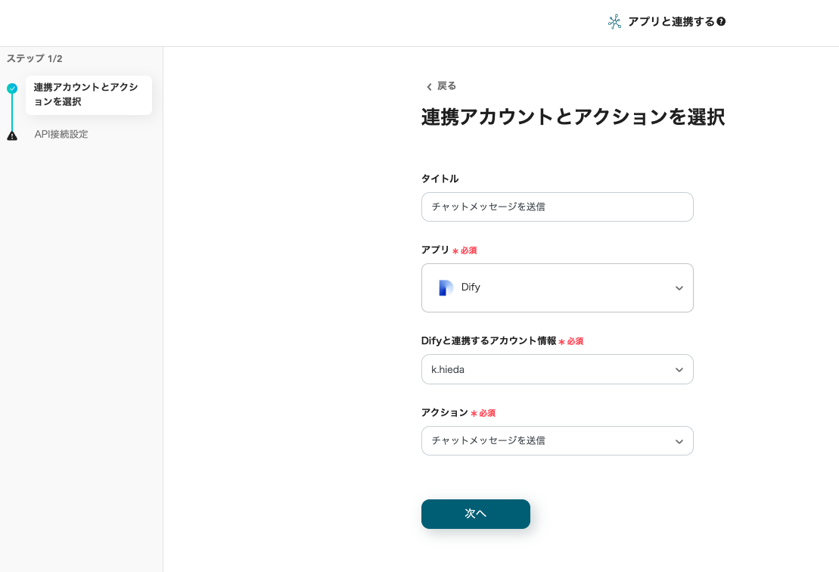This screenshot has width=839, height=572.
Task: Click the タイトル field label
Action: tap(440, 179)
